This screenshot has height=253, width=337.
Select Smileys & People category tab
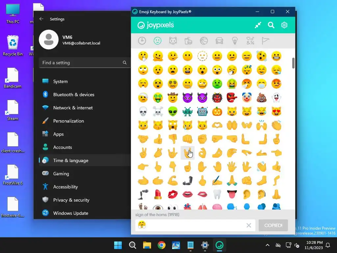[x=158, y=41]
